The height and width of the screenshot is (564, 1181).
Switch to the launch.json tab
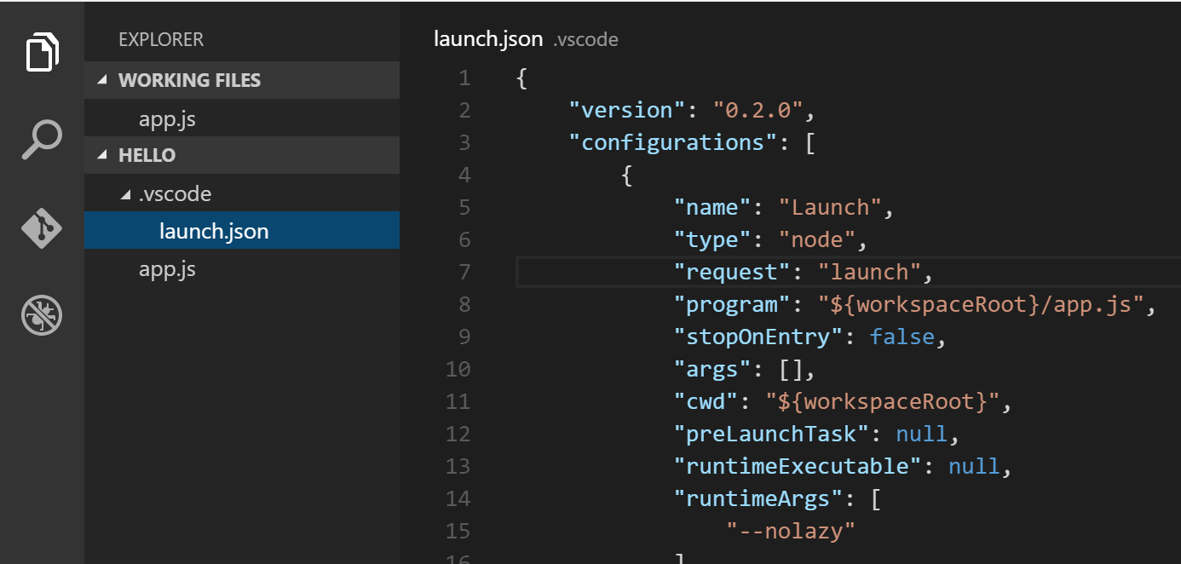(488, 38)
